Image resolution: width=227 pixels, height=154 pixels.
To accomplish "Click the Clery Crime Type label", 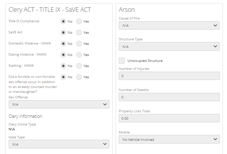I will pos(22,124).
